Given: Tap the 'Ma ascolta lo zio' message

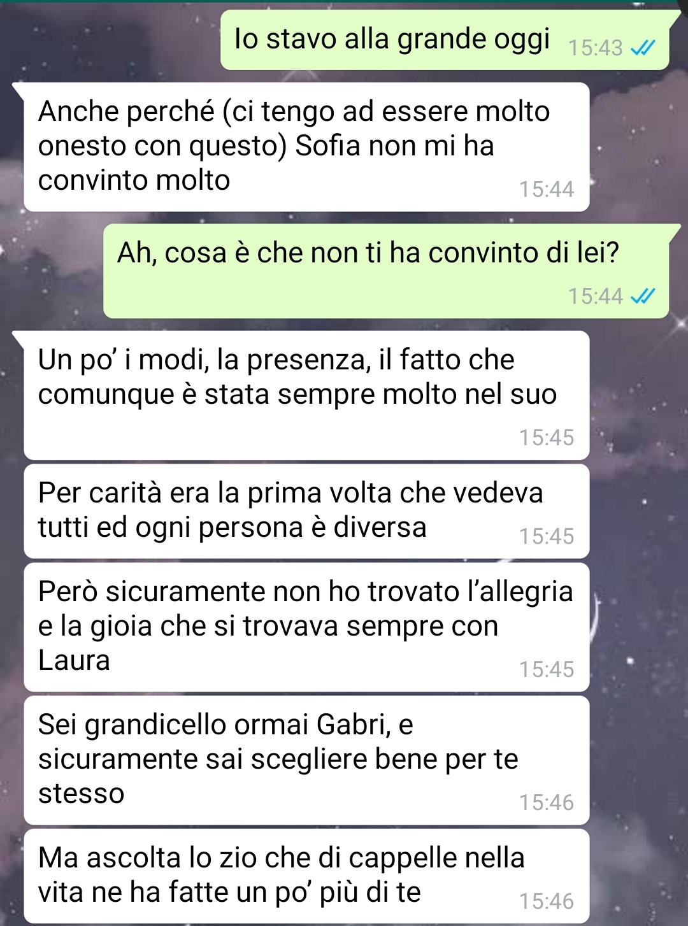Looking at the screenshot, I should point(306,876).
